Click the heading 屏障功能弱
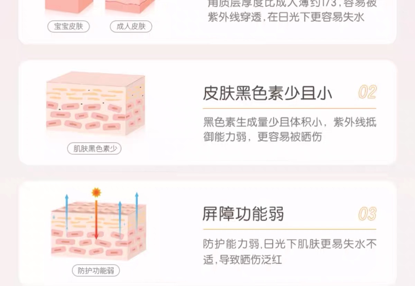Screen dimensions: 415x286 pos(243,214)
